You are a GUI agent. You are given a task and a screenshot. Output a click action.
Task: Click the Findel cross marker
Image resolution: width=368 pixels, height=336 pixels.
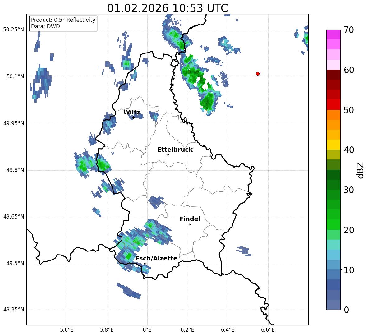pyautogui.click(x=190, y=224)
